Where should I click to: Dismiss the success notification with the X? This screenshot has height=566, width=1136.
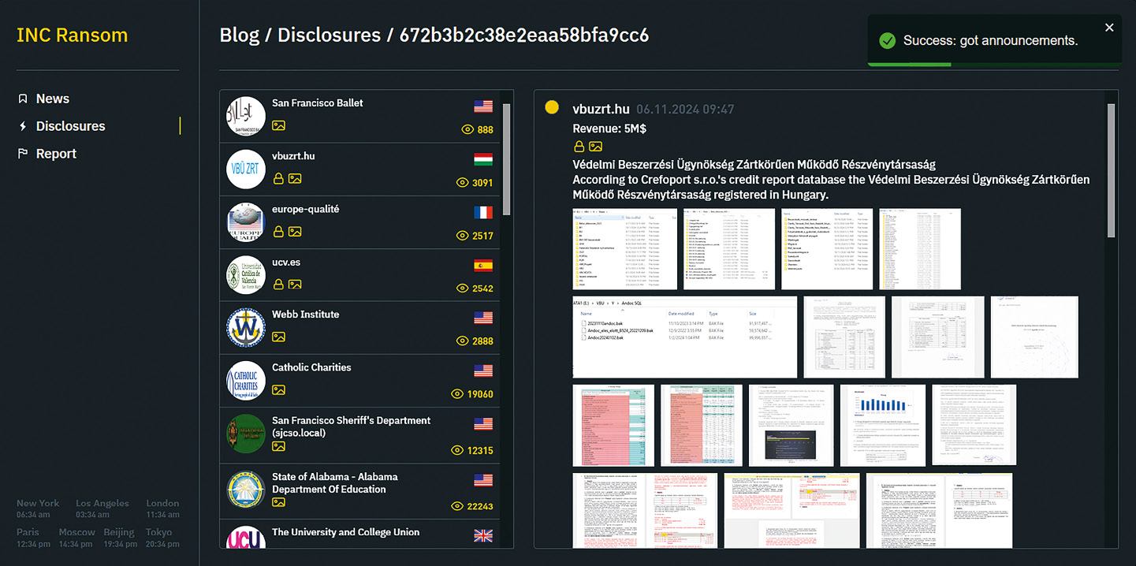(1109, 28)
